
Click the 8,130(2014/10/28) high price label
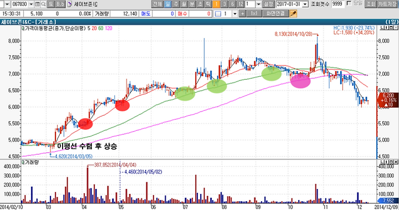click(x=294, y=34)
